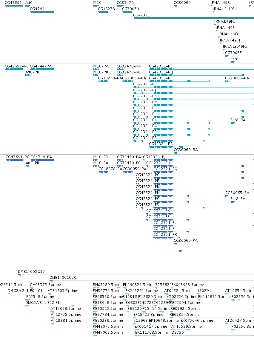The height and width of the screenshot is (337, 254).
Task: Click protein CG30060-PA
Action: (x=176, y=244)
